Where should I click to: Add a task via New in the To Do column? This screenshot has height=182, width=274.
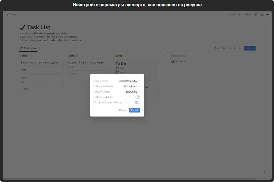point(24,89)
